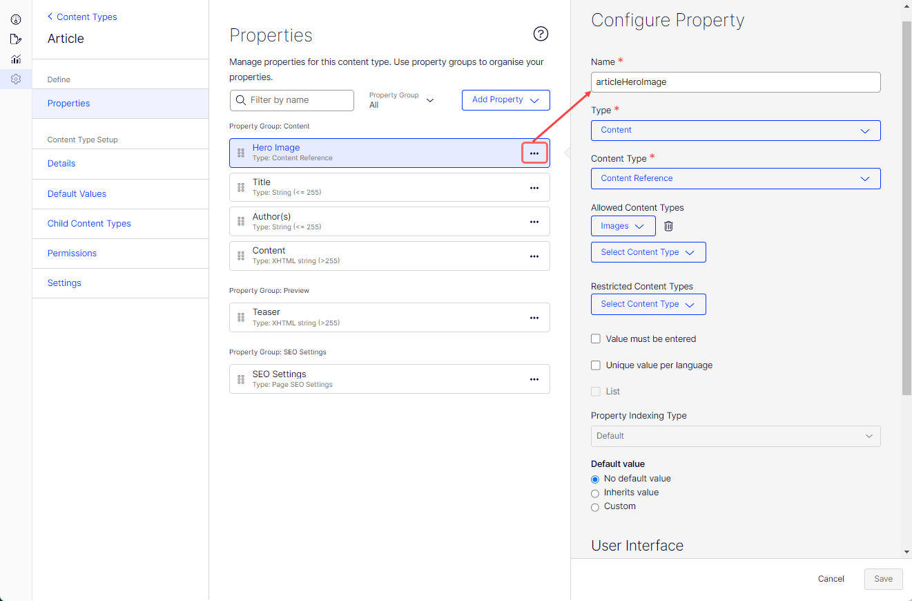Grab the drag handle of Teaser property
Image resolution: width=912 pixels, height=601 pixels.
tap(241, 317)
